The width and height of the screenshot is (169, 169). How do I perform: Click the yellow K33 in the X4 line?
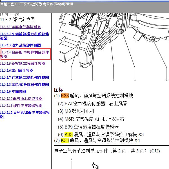(x=65, y=140)
